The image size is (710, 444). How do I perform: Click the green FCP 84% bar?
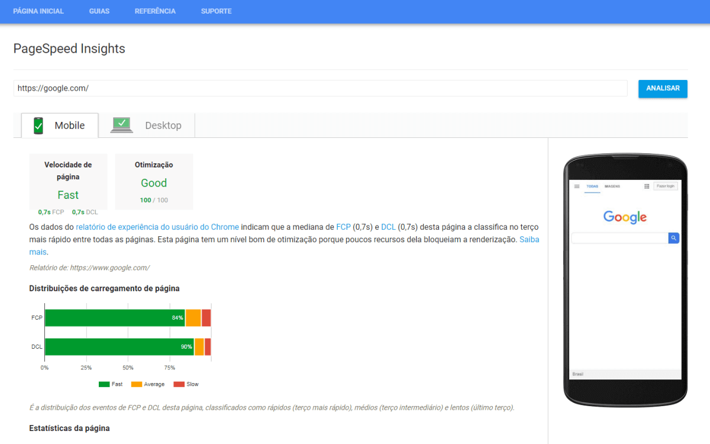point(115,318)
